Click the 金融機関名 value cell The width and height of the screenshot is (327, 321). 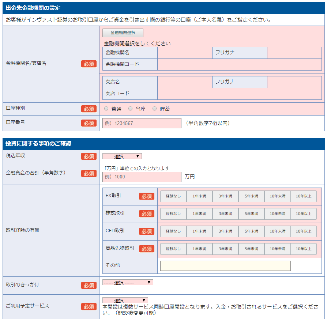coord(185,53)
